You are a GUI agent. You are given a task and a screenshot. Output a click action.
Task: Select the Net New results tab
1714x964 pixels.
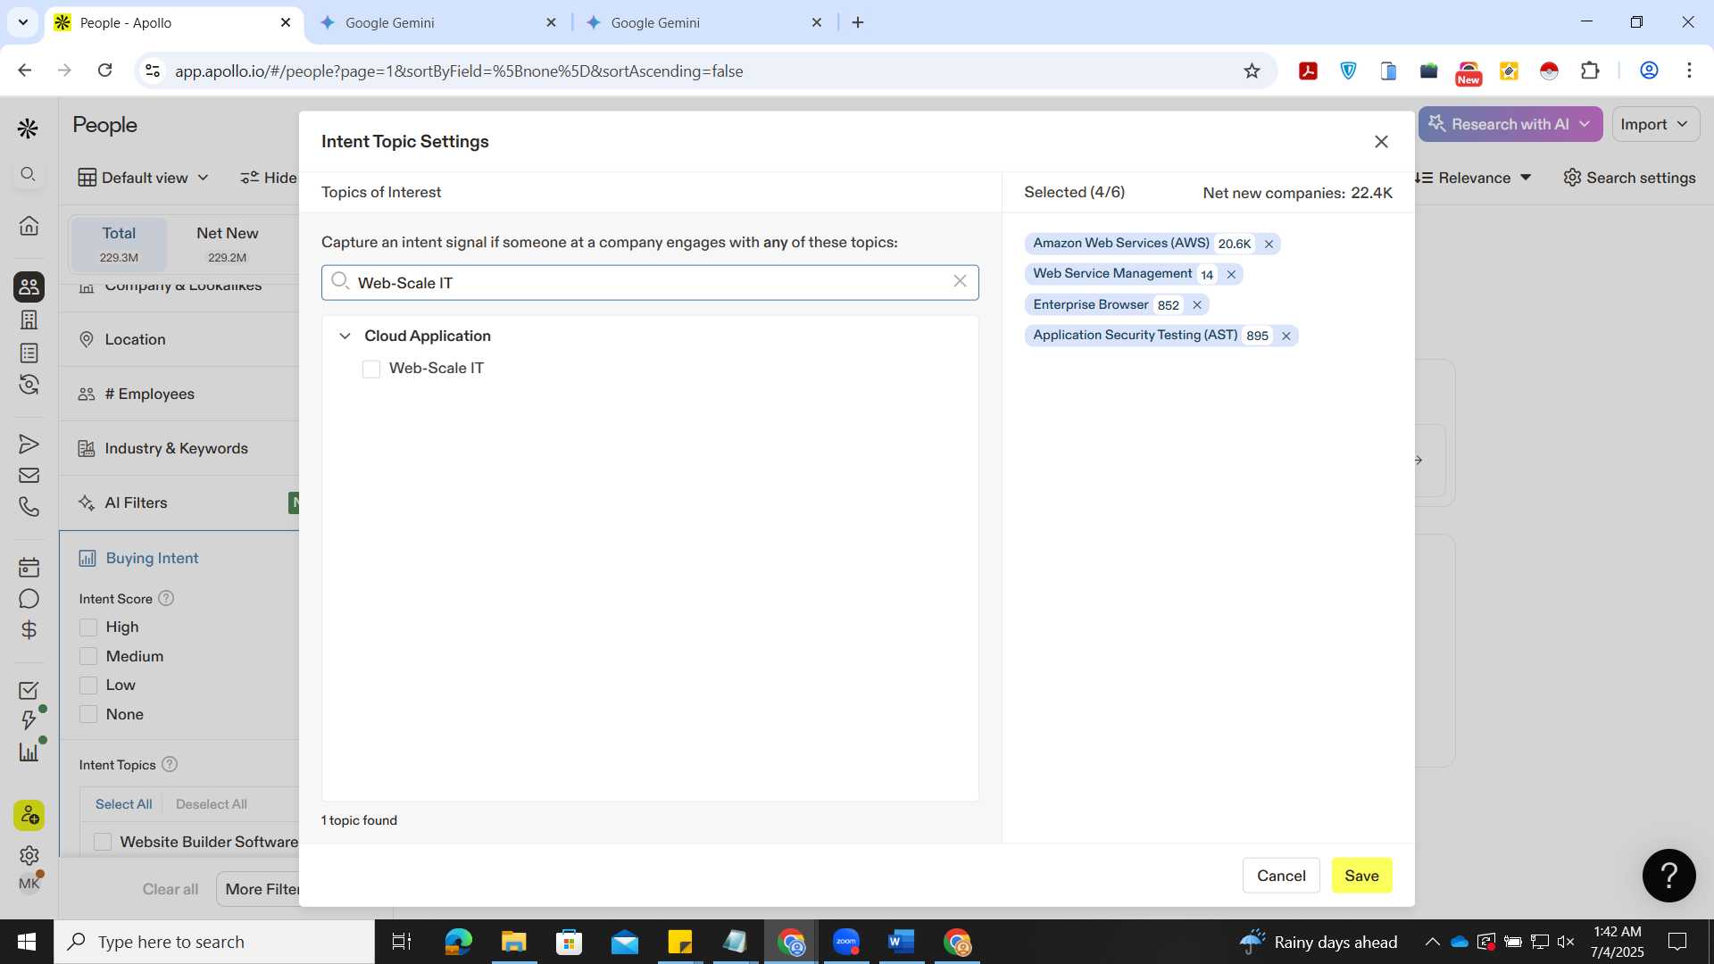228,244
